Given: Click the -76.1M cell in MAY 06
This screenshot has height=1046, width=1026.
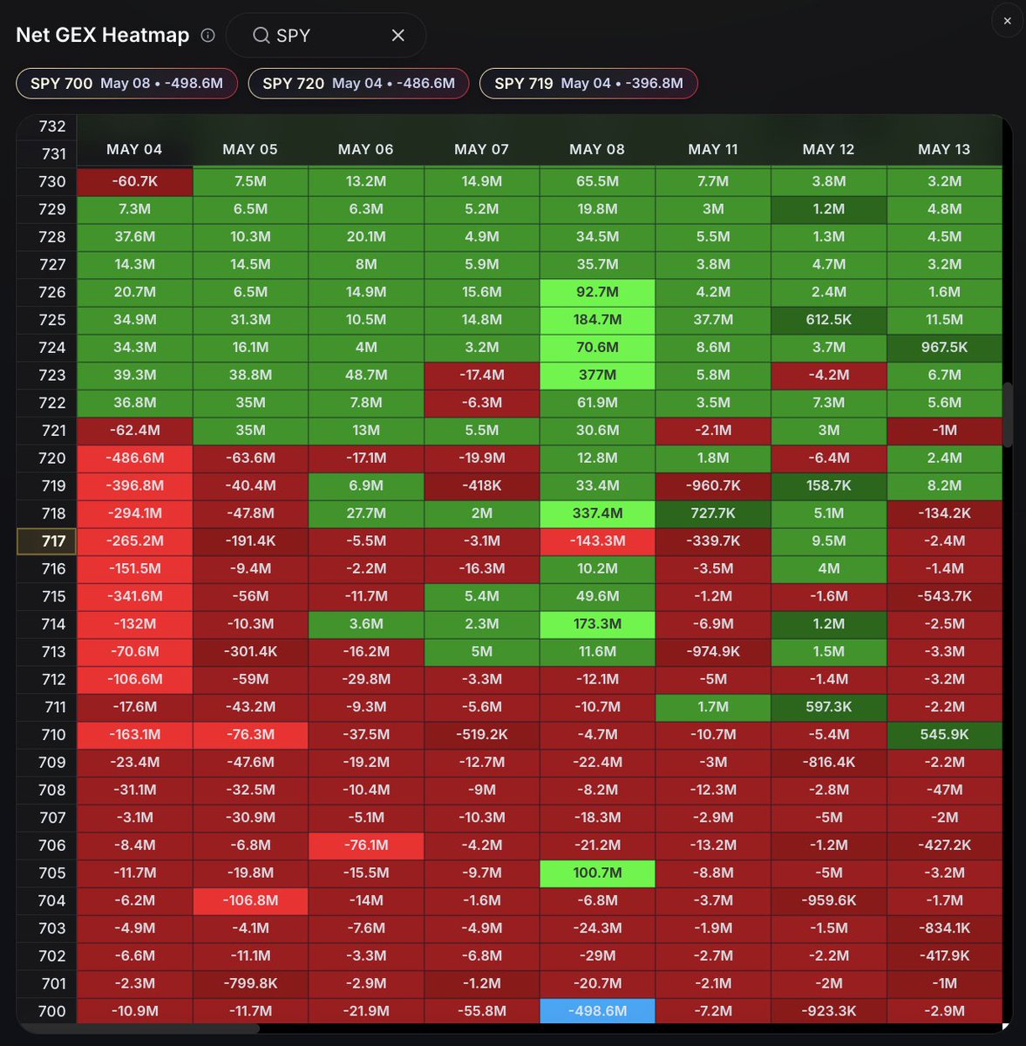Looking at the screenshot, I should [366, 846].
